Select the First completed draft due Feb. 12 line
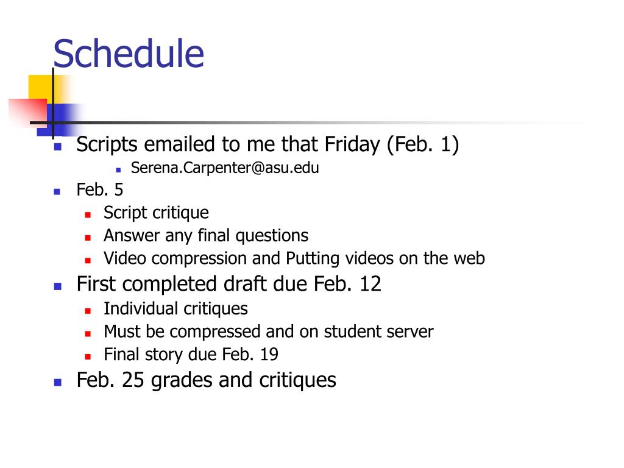The width and height of the screenshot is (624, 468). [229, 284]
